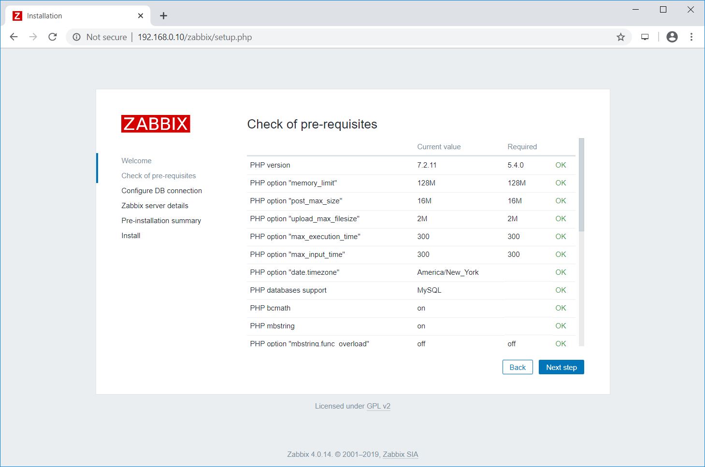705x467 pixels.
Task: Click PHP mbstring row label
Action: tap(272, 326)
